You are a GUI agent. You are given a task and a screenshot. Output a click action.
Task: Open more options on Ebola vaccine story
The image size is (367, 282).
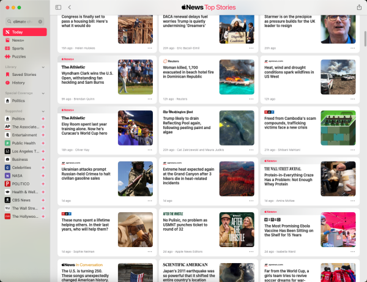point(352,251)
